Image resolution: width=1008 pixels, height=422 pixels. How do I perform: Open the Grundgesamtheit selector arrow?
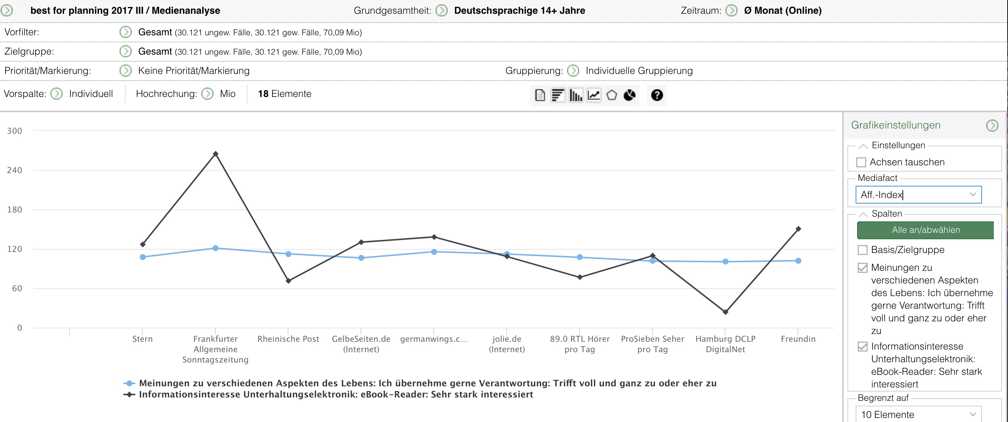442,10
